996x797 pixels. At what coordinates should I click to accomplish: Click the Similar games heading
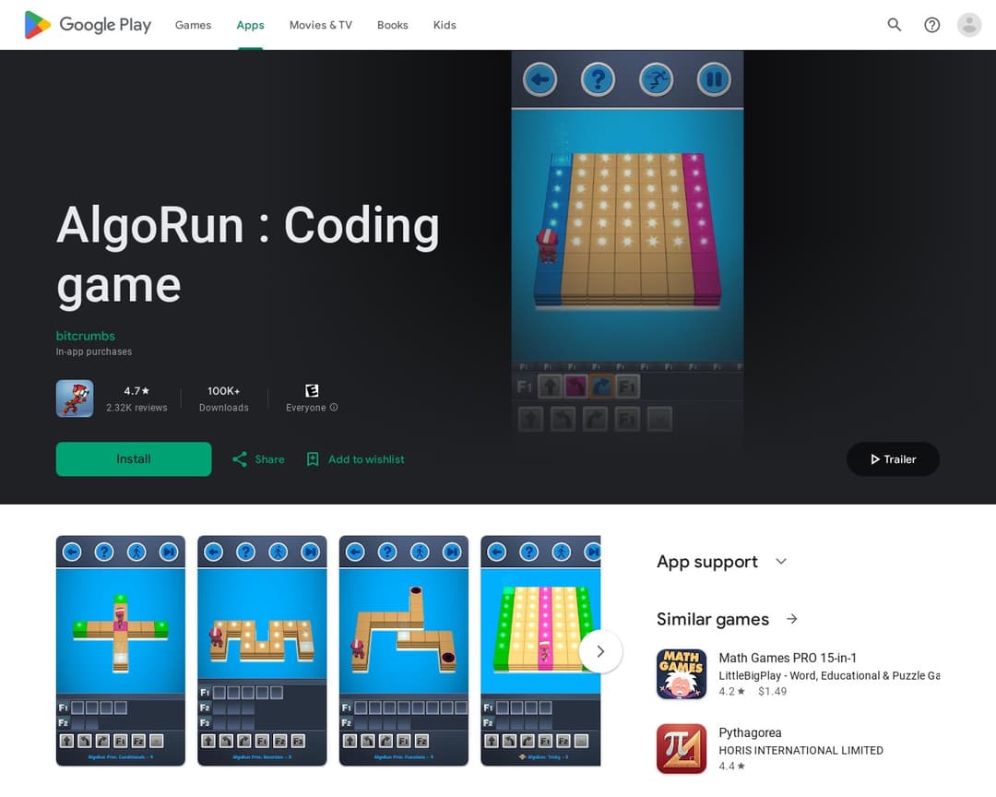(x=713, y=619)
